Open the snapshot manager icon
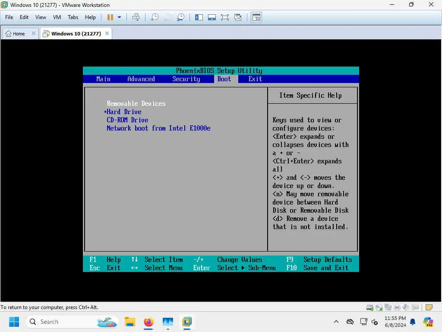 (181, 17)
